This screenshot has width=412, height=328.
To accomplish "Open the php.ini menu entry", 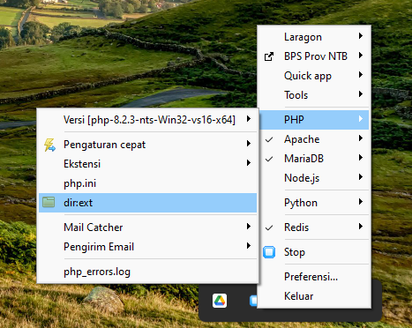I will click(x=147, y=183).
